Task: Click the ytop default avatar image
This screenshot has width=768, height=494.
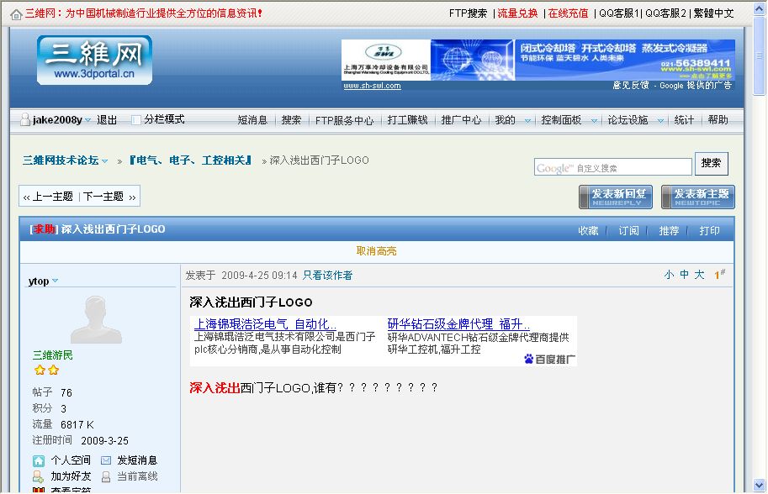Action: pyautogui.click(x=96, y=319)
